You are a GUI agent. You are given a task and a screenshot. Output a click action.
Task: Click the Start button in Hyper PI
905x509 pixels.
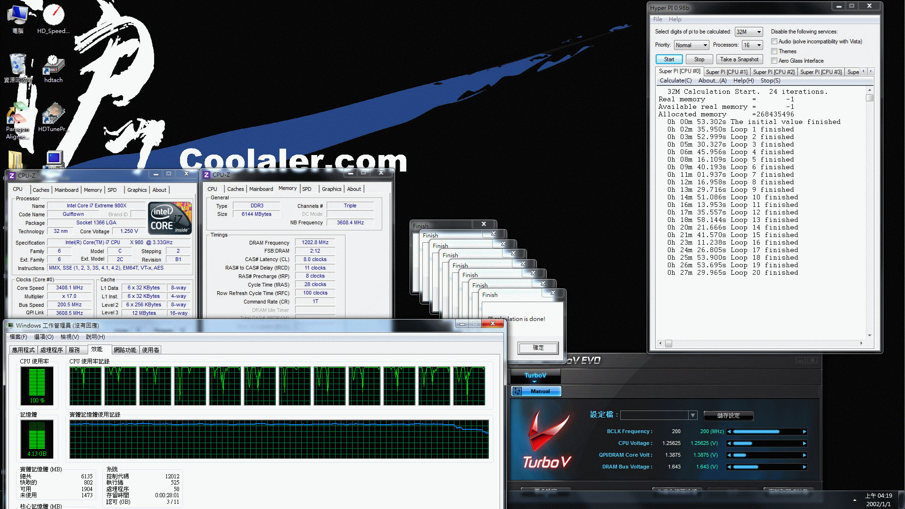[669, 59]
